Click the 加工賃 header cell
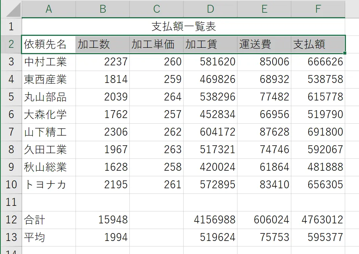 click(210, 44)
